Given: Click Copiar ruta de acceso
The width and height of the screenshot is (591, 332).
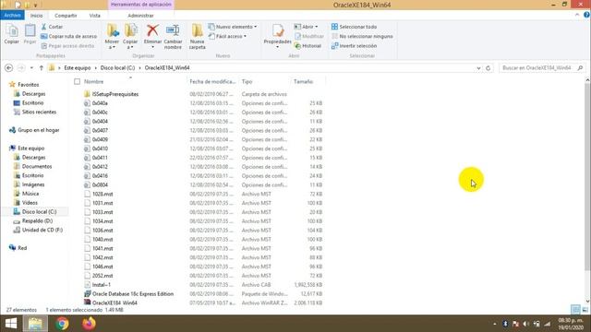Looking at the screenshot, I should pyautogui.click(x=68, y=37).
